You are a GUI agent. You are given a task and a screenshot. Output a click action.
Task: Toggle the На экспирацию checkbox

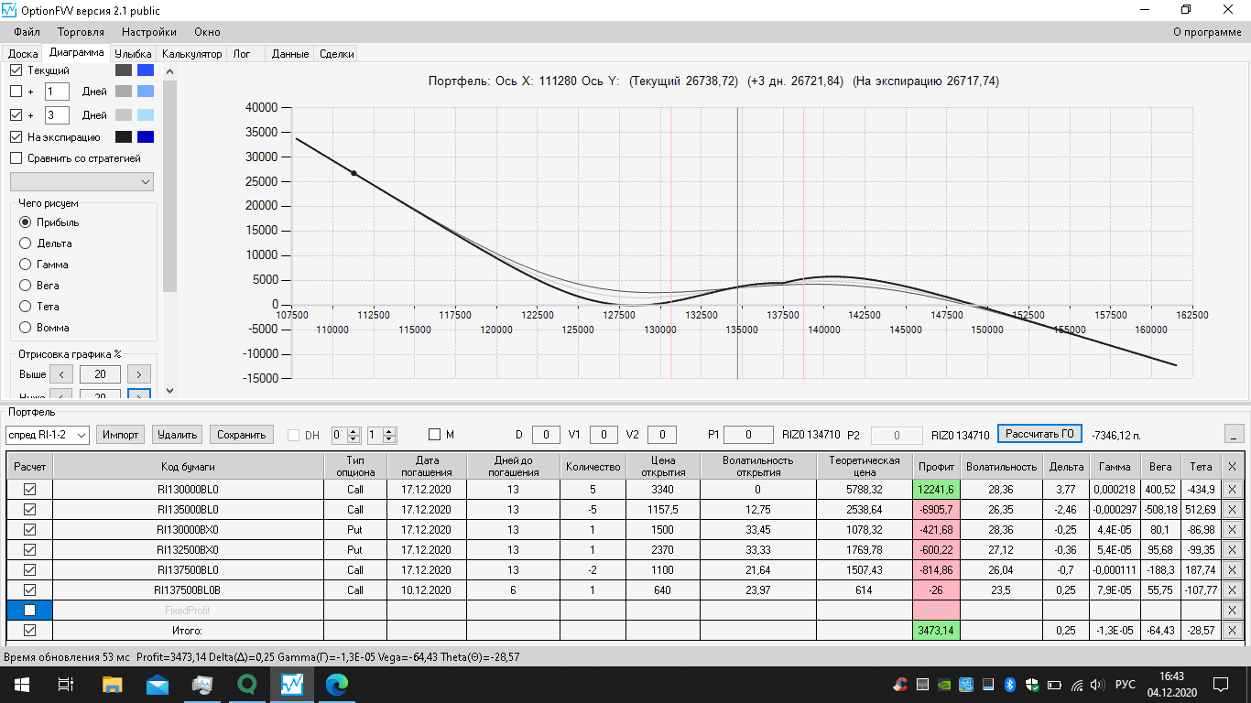16,137
